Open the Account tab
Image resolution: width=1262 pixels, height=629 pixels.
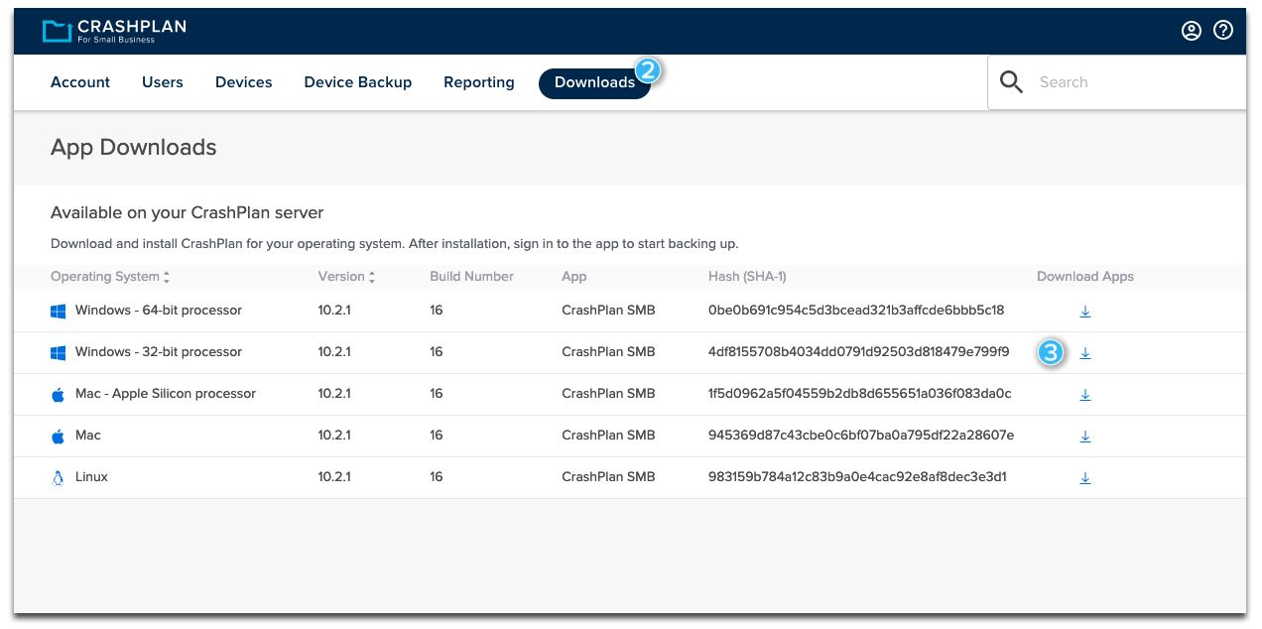[80, 82]
